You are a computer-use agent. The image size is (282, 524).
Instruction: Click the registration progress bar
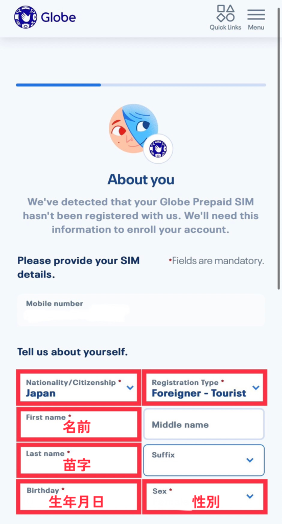[x=141, y=85]
